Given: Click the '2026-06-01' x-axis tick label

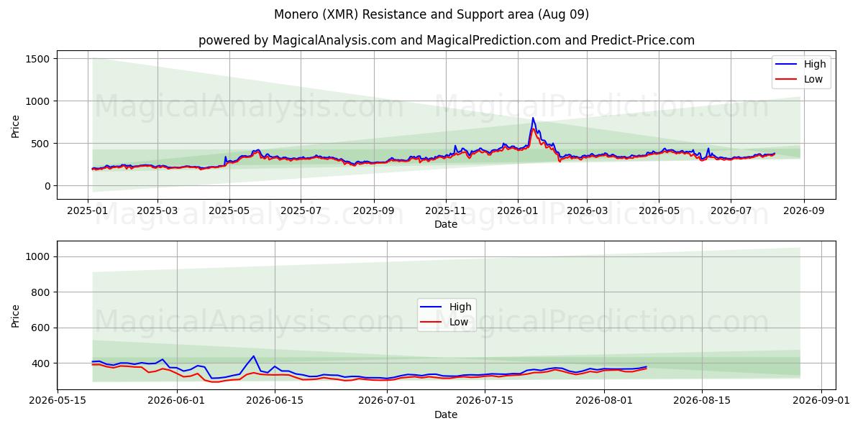Looking at the screenshot, I should [177, 402].
